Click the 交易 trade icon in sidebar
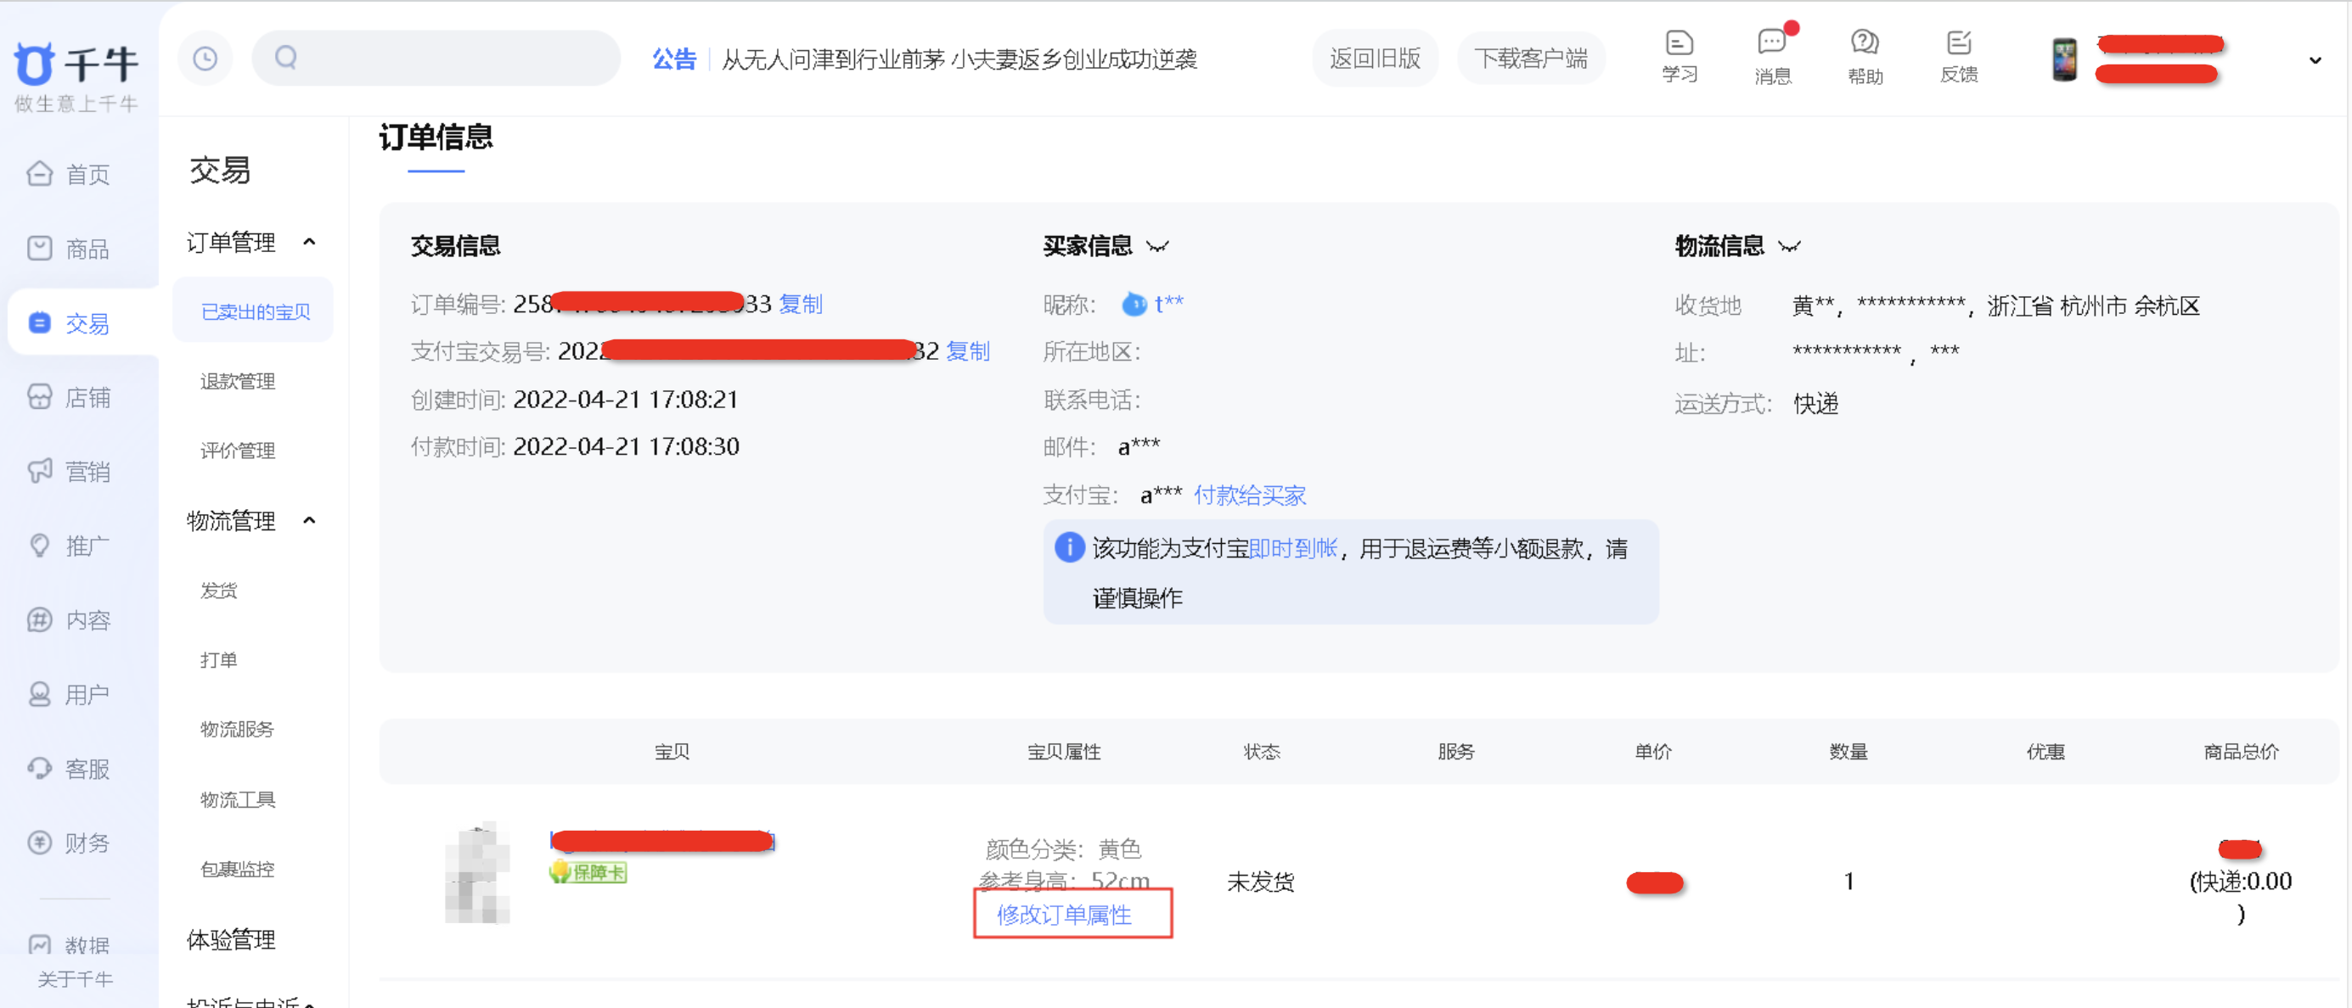2352x1008 pixels. [x=39, y=322]
